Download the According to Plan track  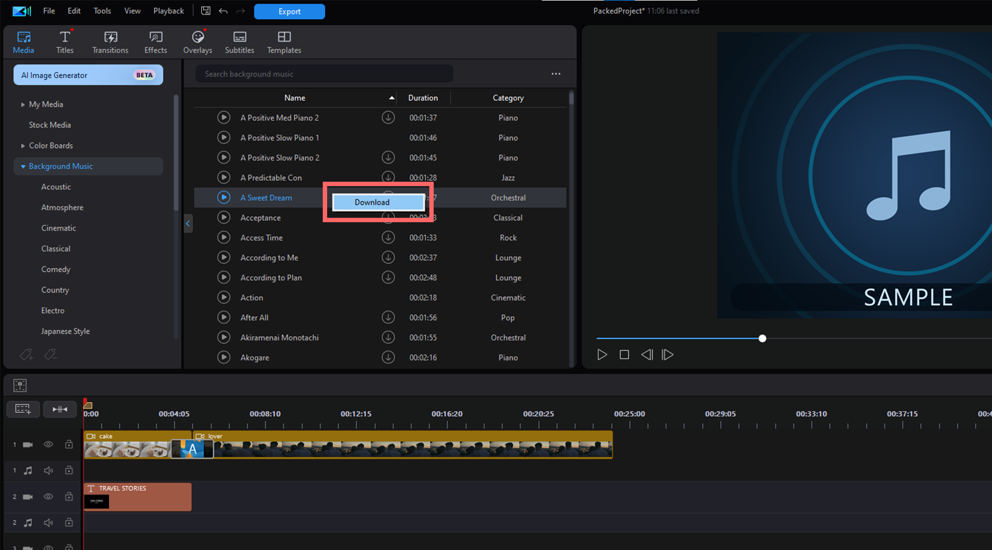coord(388,277)
